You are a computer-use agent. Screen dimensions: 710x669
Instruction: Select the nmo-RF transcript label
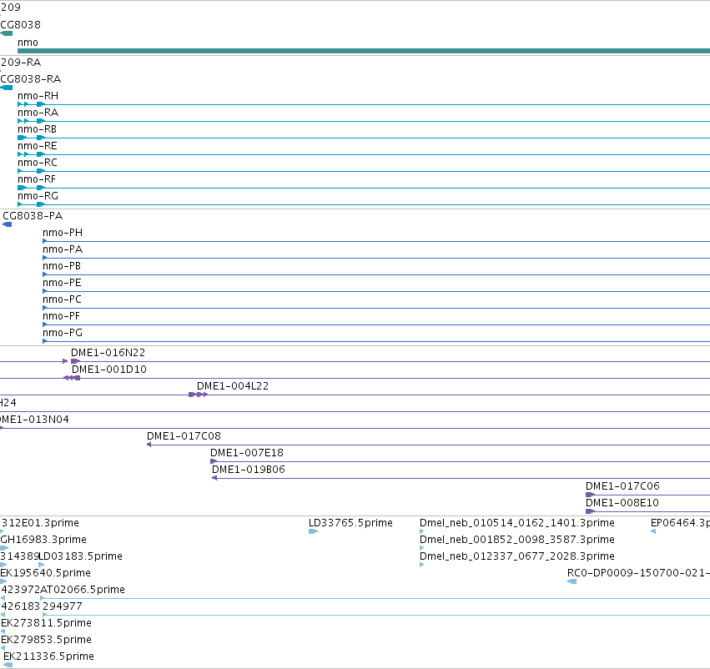coord(37,179)
